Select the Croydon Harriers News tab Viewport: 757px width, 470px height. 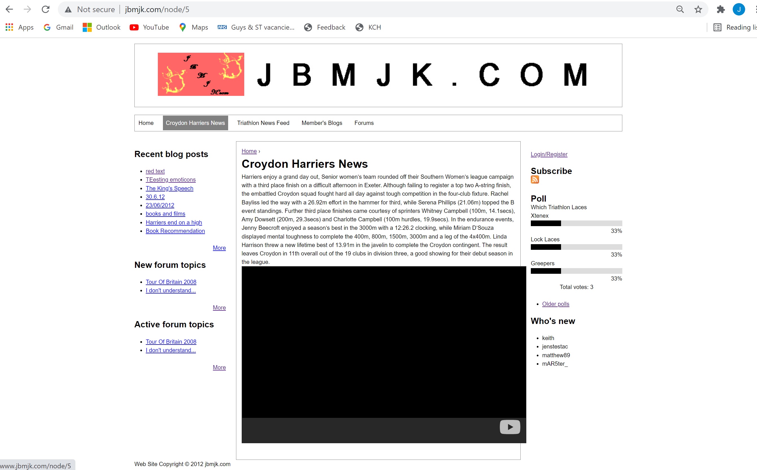click(x=195, y=123)
